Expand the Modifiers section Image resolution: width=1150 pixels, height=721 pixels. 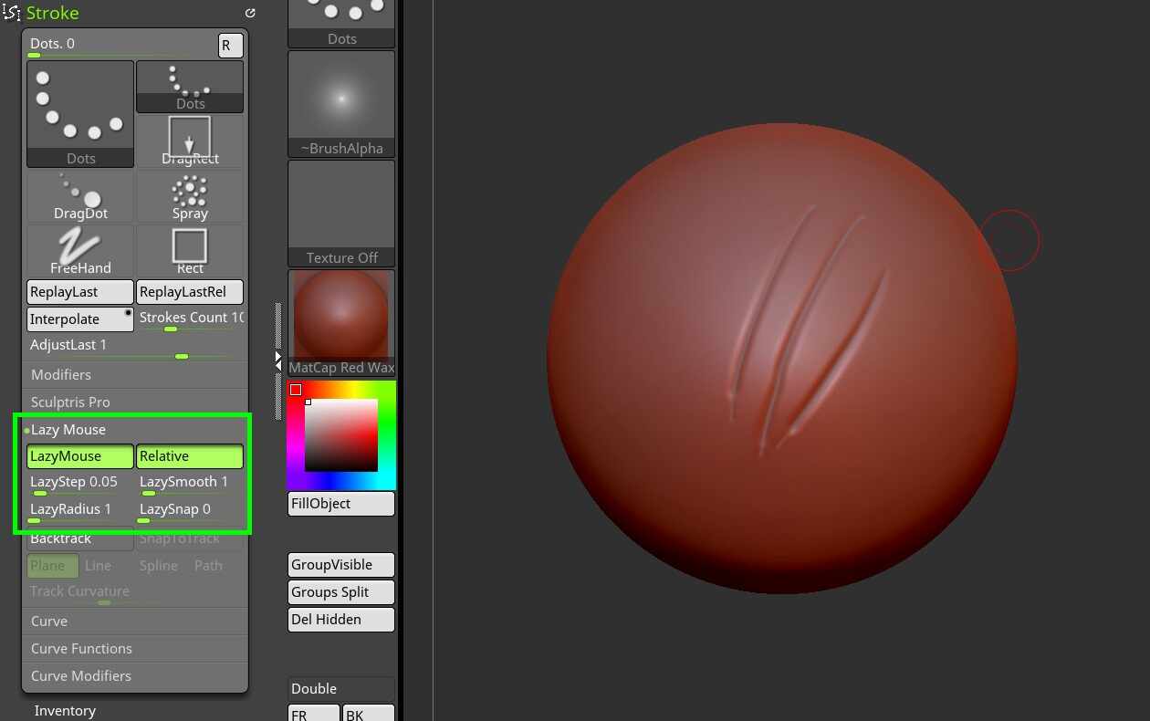tap(60, 374)
